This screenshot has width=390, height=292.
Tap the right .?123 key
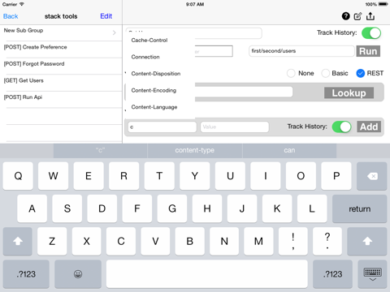332,274
